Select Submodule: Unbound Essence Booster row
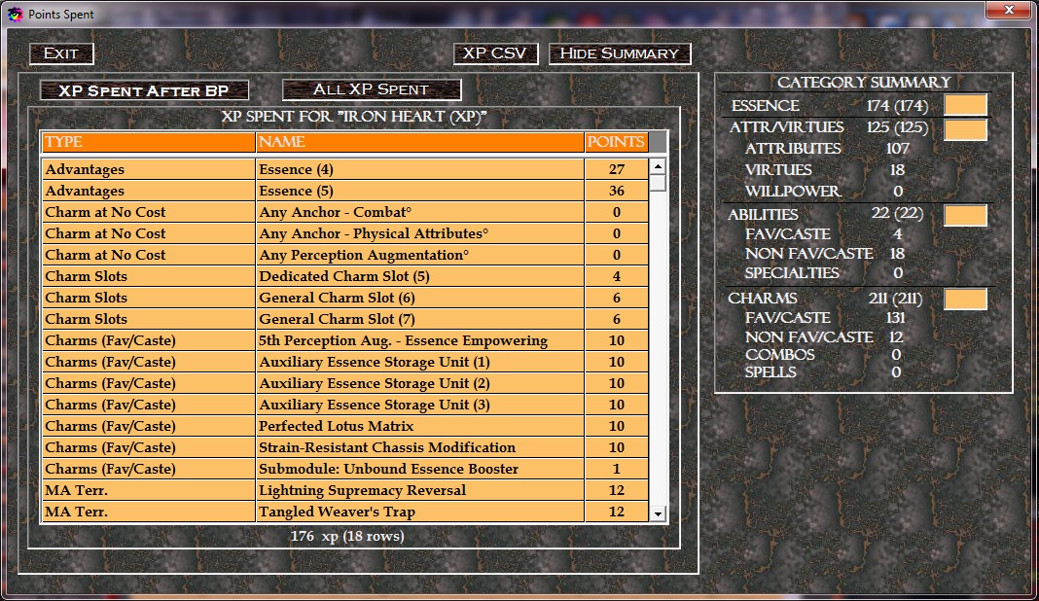 (345, 469)
